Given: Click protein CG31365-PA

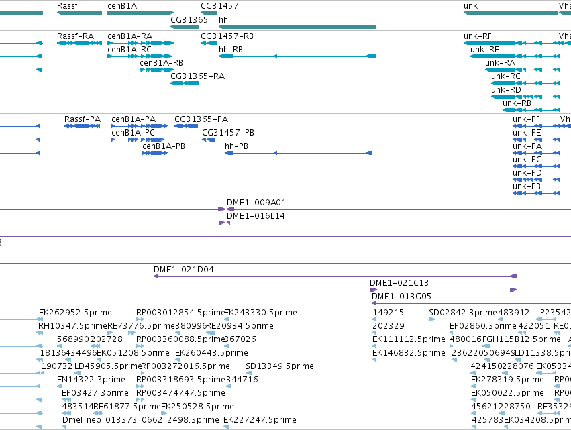Looking at the screenshot, I should point(186,126).
